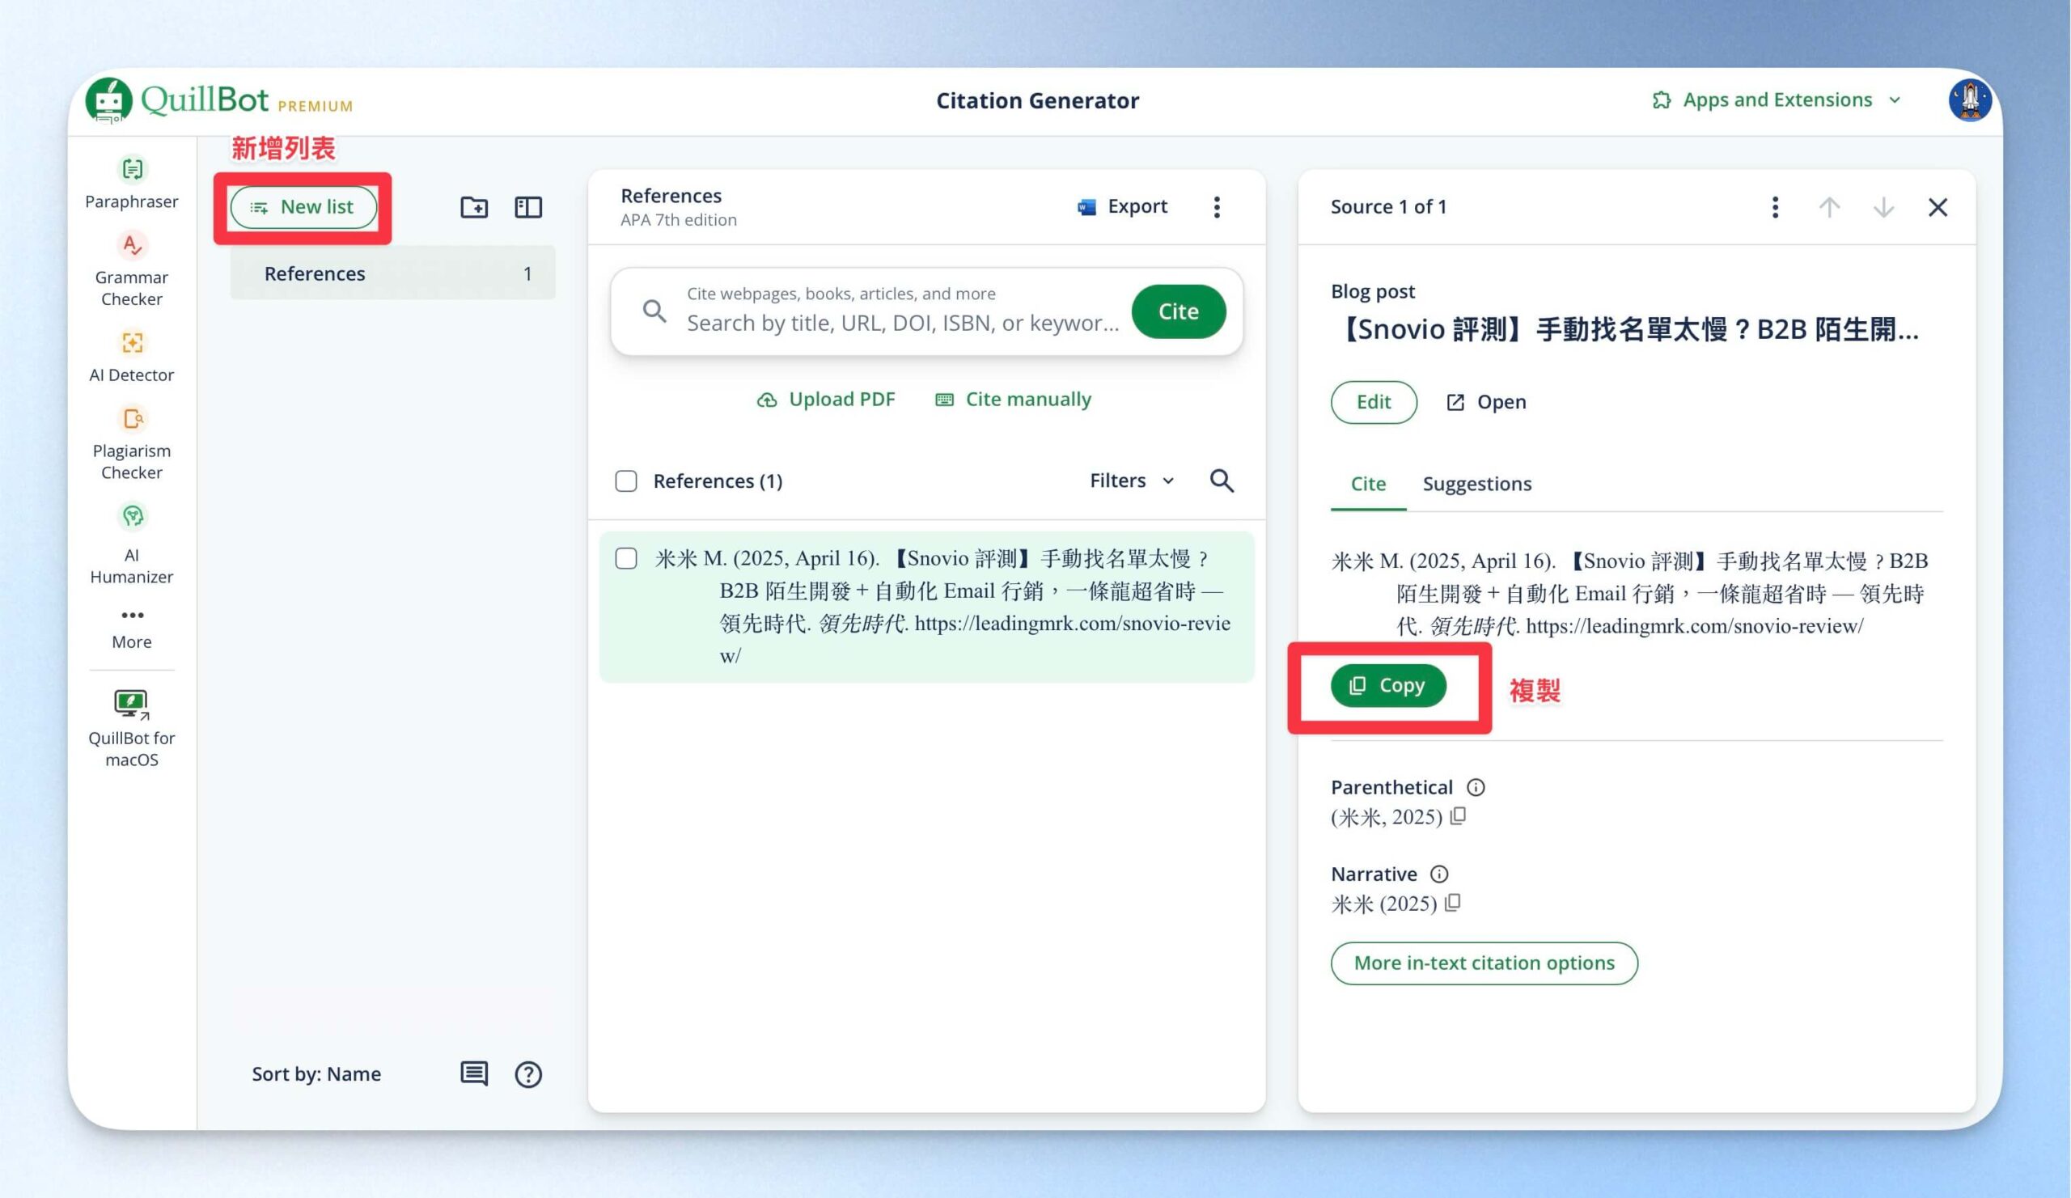The height and width of the screenshot is (1198, 2071).
Task: Click the new folder icon
Action: pyautogui.click(x=474, y=207)
